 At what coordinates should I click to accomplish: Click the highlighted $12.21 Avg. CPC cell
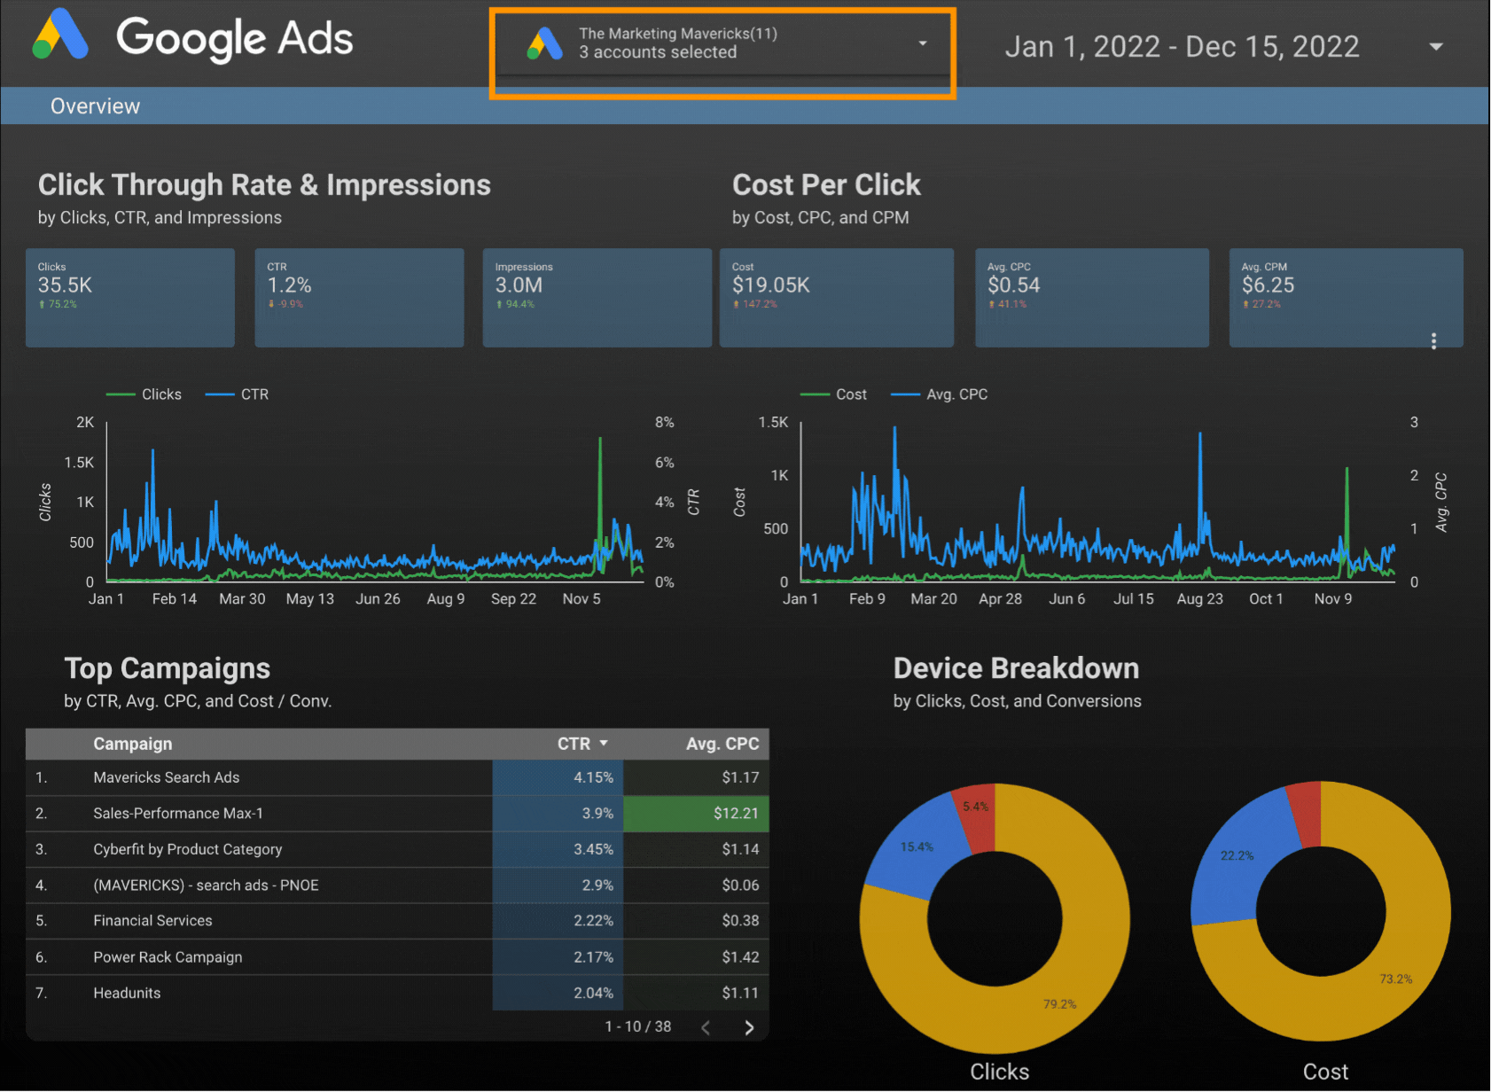696,814
